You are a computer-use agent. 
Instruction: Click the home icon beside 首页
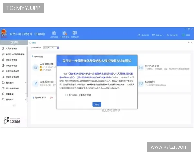[30, 43]
